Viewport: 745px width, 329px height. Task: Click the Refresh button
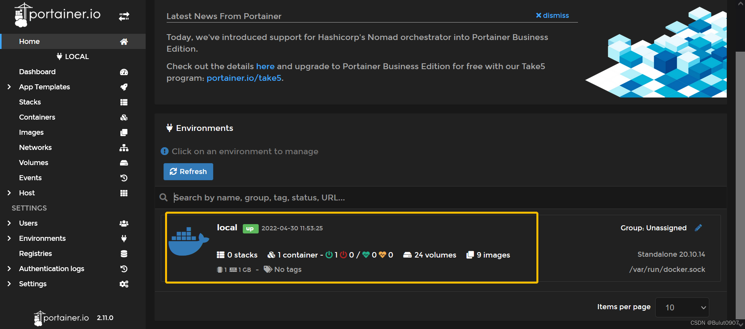pyautogui.click(x=188, y=172)
